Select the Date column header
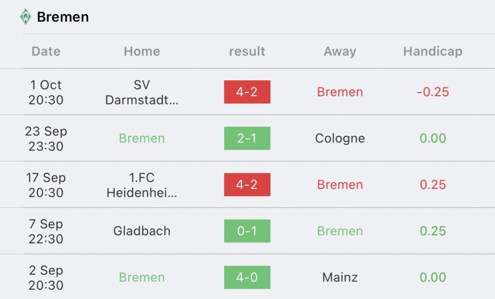This screenshot has height=299, width=495. click(46, 51)
